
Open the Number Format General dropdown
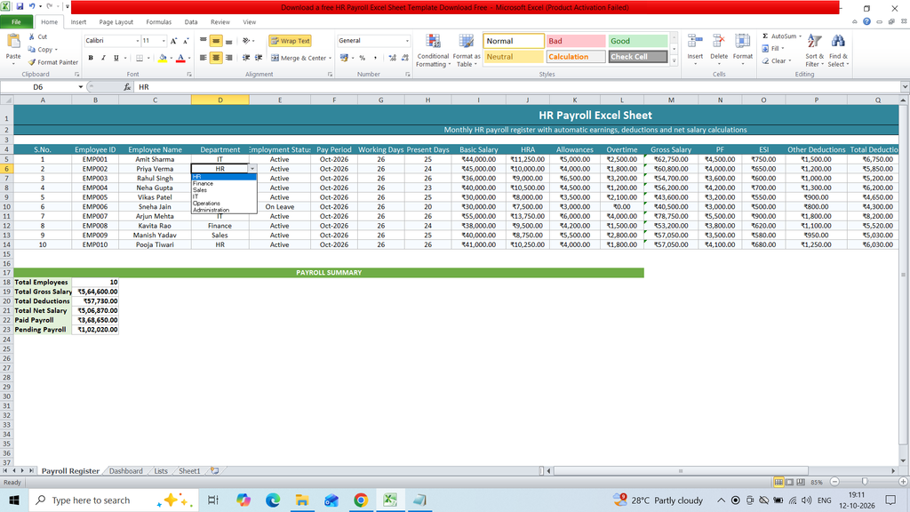[x=407, y=41]
